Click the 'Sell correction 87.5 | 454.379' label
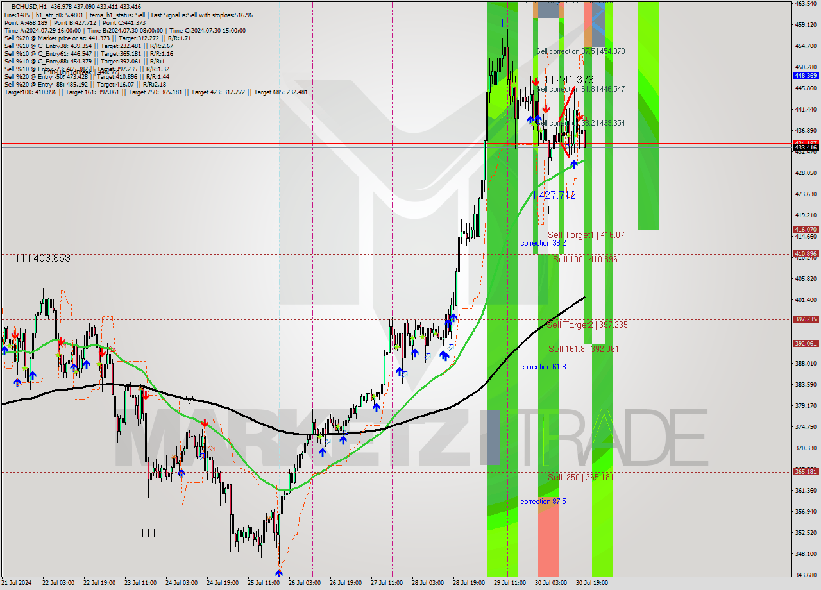 580,51
